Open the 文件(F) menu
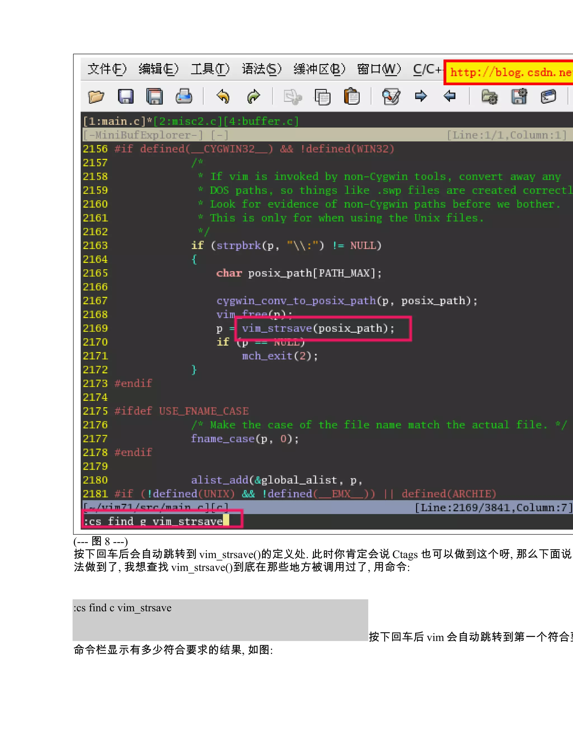573x741 pixels. pyautogui.click(x=107, y=69)
